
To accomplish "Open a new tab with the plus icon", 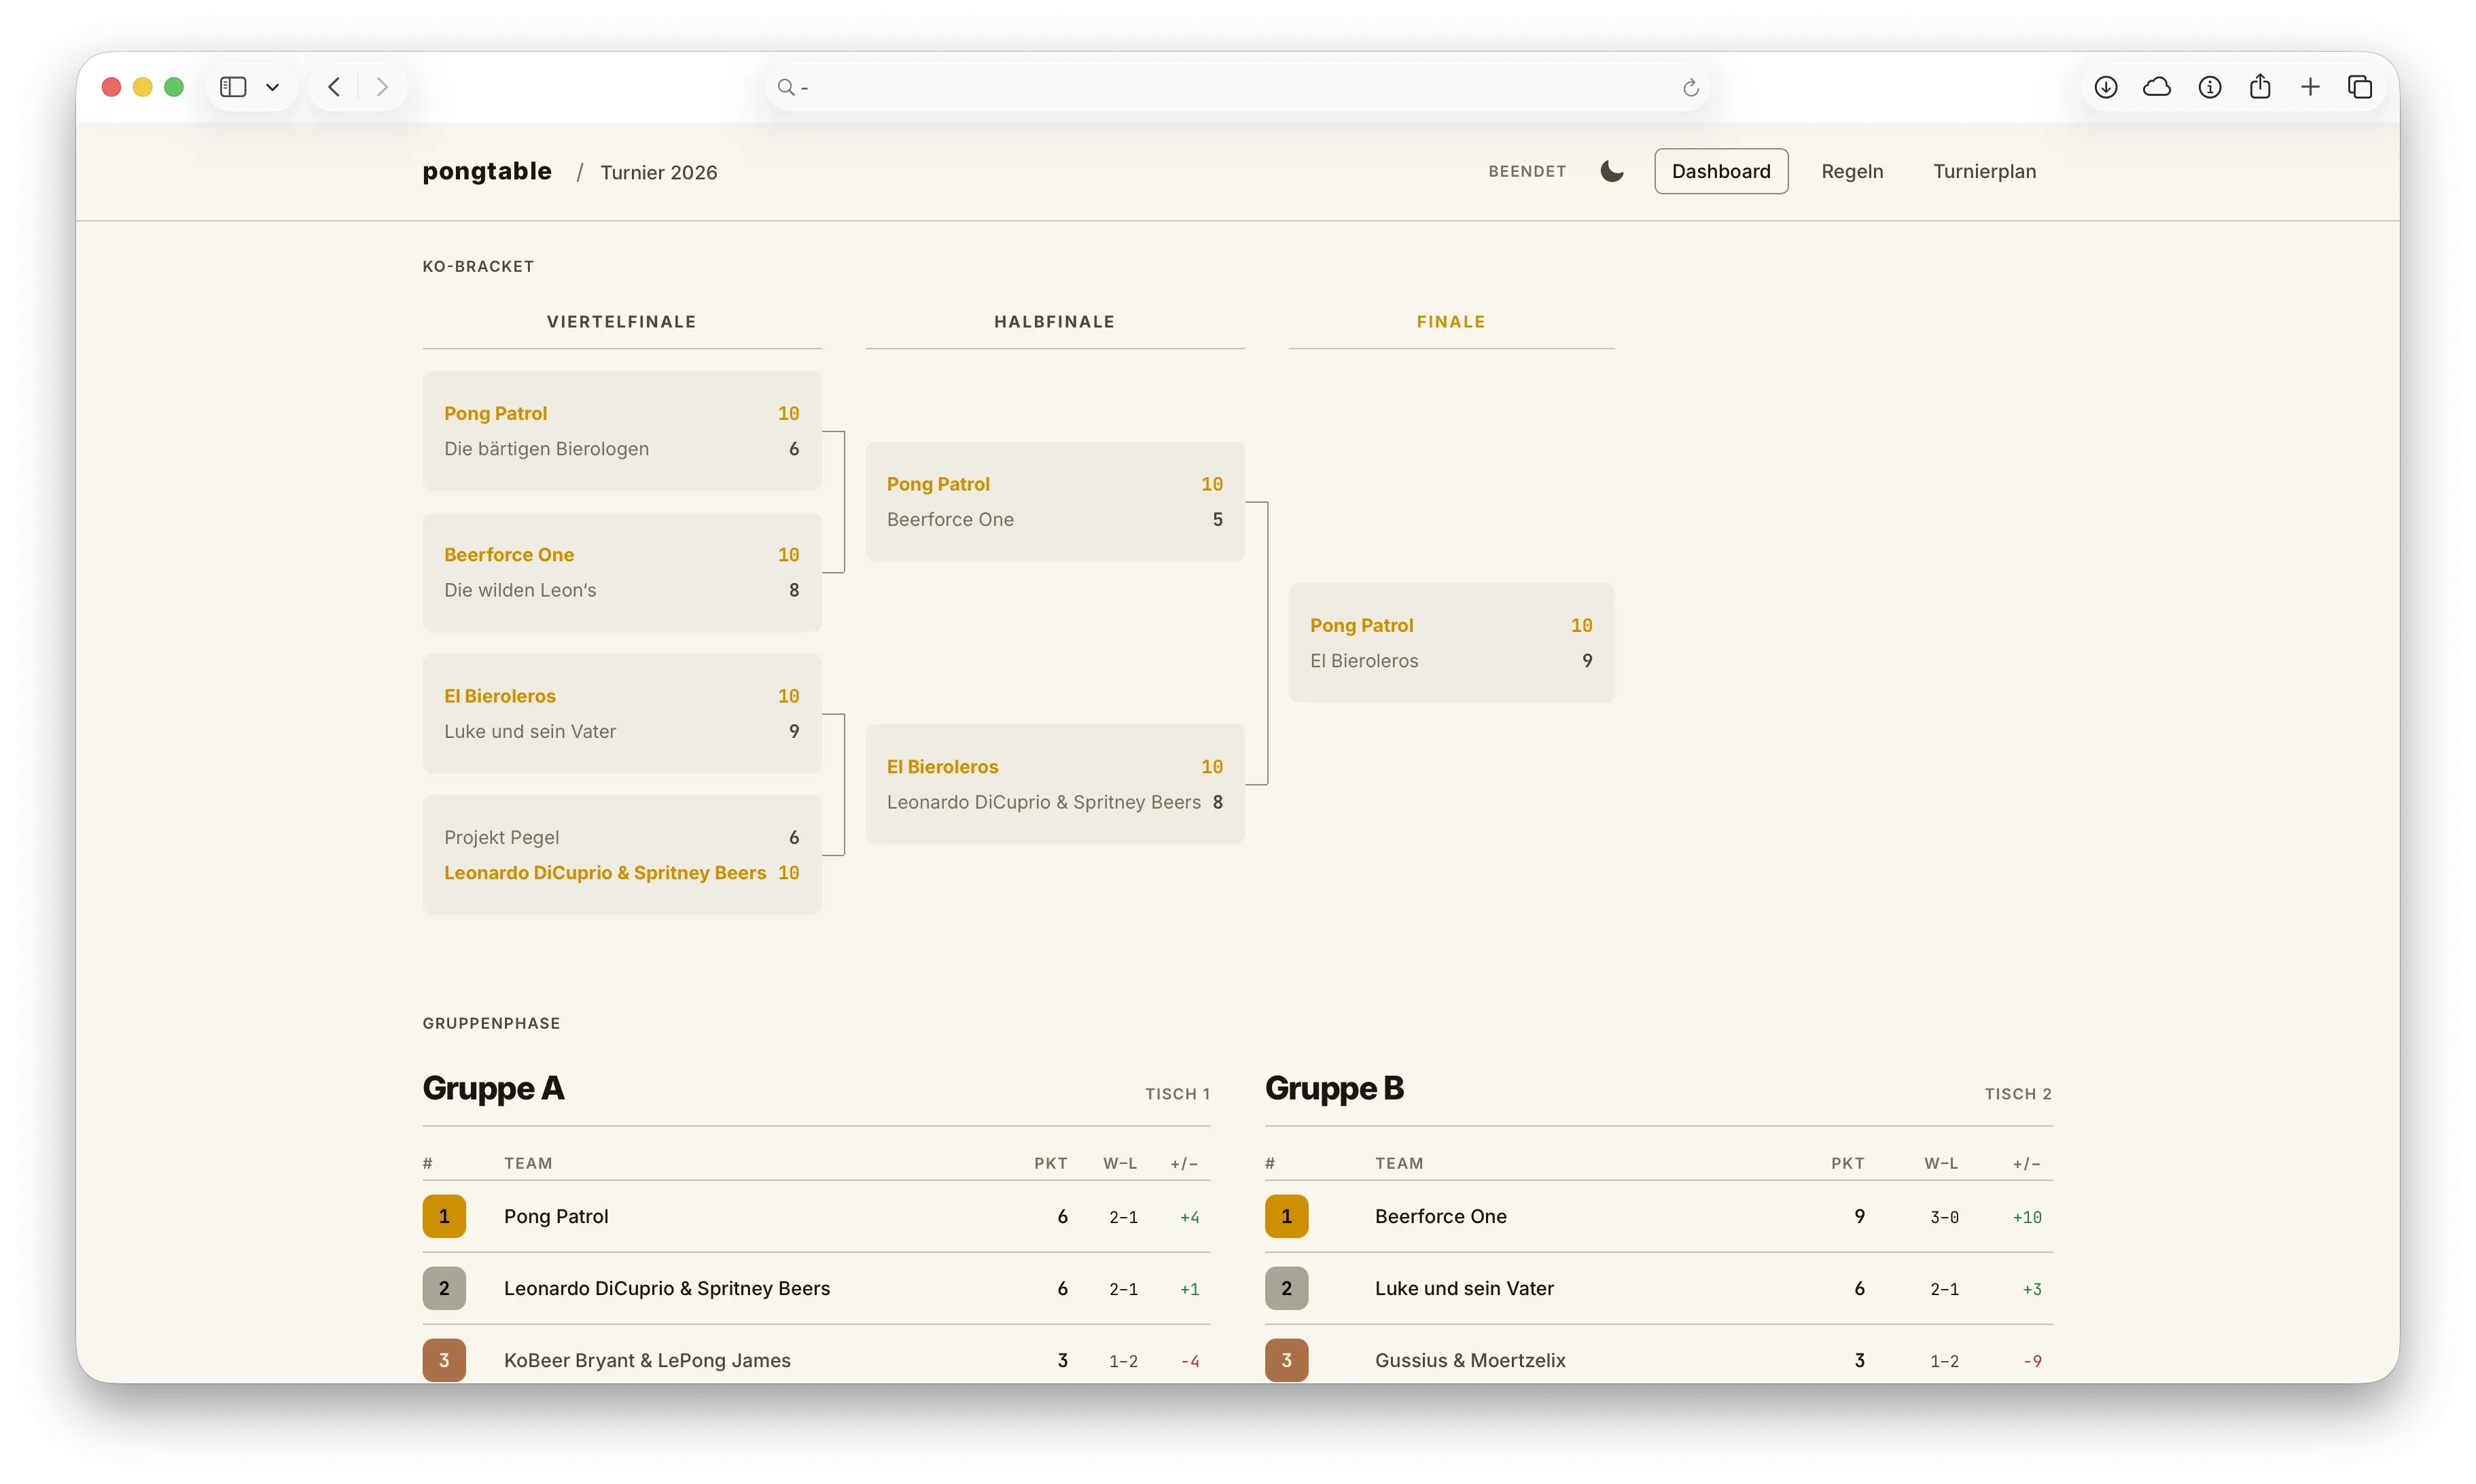I will [2309, 87].
